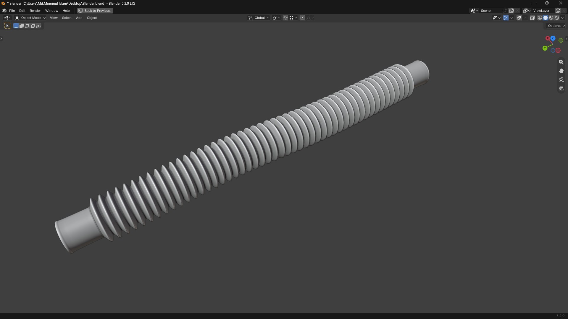The image size is (568, 319).
Task: Pin the Scene to workspace
Action: tap(505, 11)
